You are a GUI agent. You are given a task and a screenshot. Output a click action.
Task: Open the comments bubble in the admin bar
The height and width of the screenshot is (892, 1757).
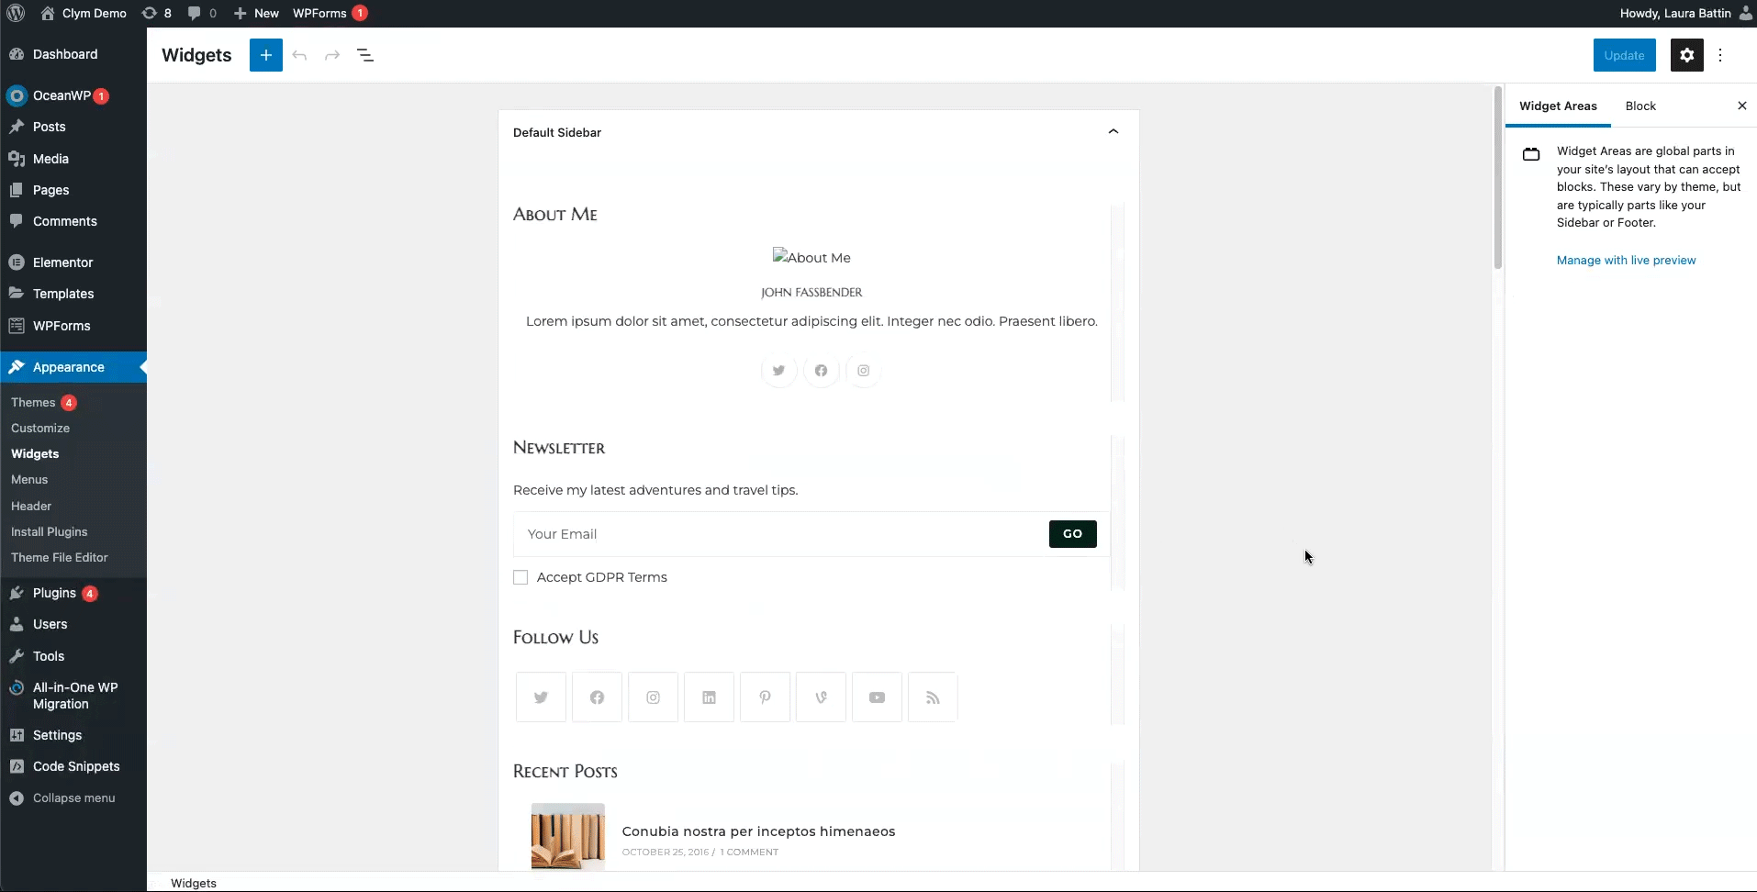(202, 13)
